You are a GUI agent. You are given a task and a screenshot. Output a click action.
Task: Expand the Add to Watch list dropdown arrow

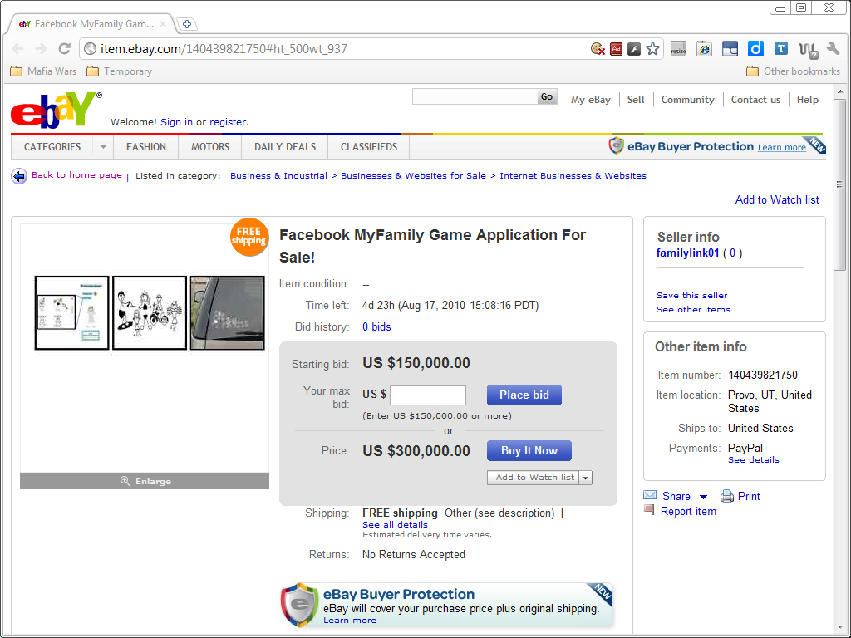click(x=586, y=478)
